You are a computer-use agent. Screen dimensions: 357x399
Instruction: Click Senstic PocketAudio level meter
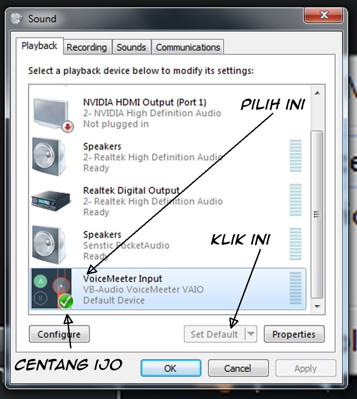coord(295,244)
